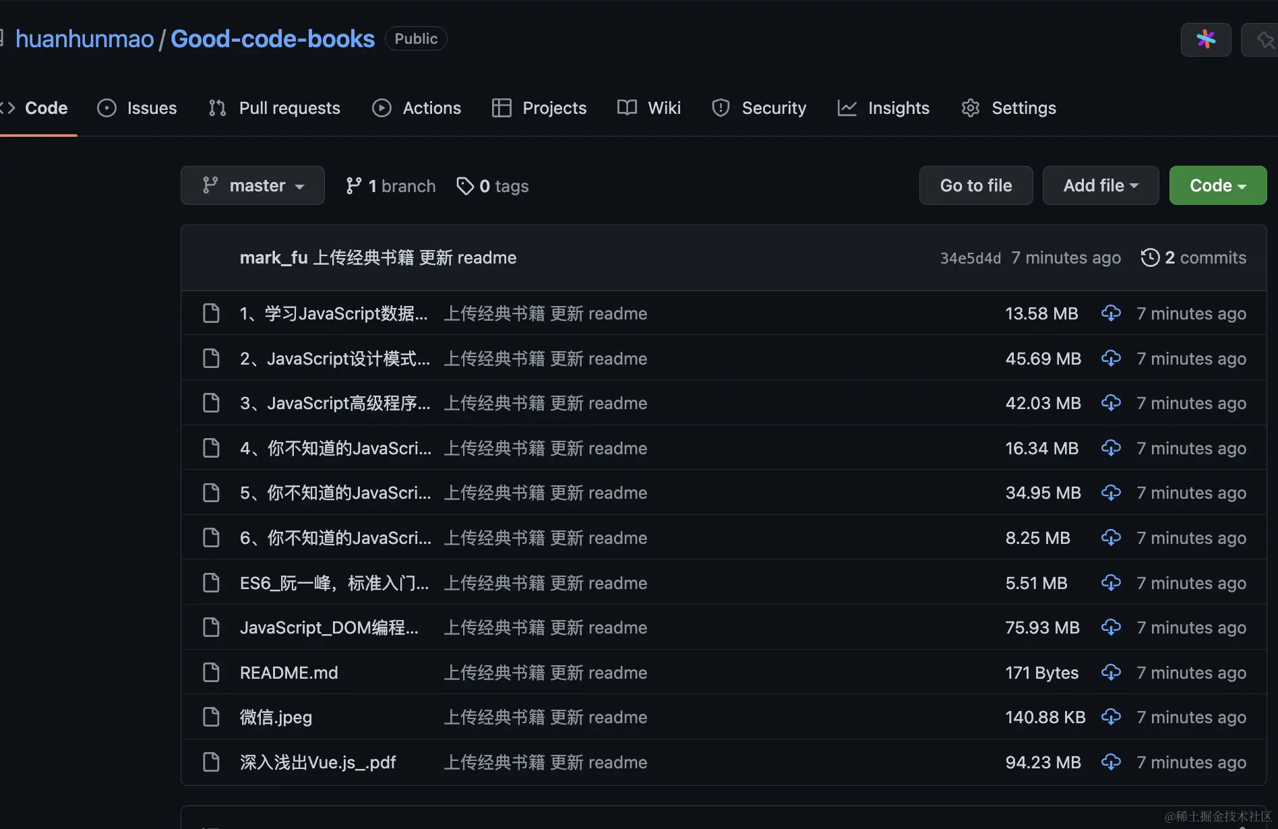Go to the Pull requests tab
This screenshot has height=829, width=1278.
pyautogui.click(x=274, y=108)
